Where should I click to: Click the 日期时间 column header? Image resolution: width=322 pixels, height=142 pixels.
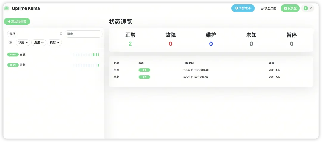pyautogui.click(x=188, y=63)
